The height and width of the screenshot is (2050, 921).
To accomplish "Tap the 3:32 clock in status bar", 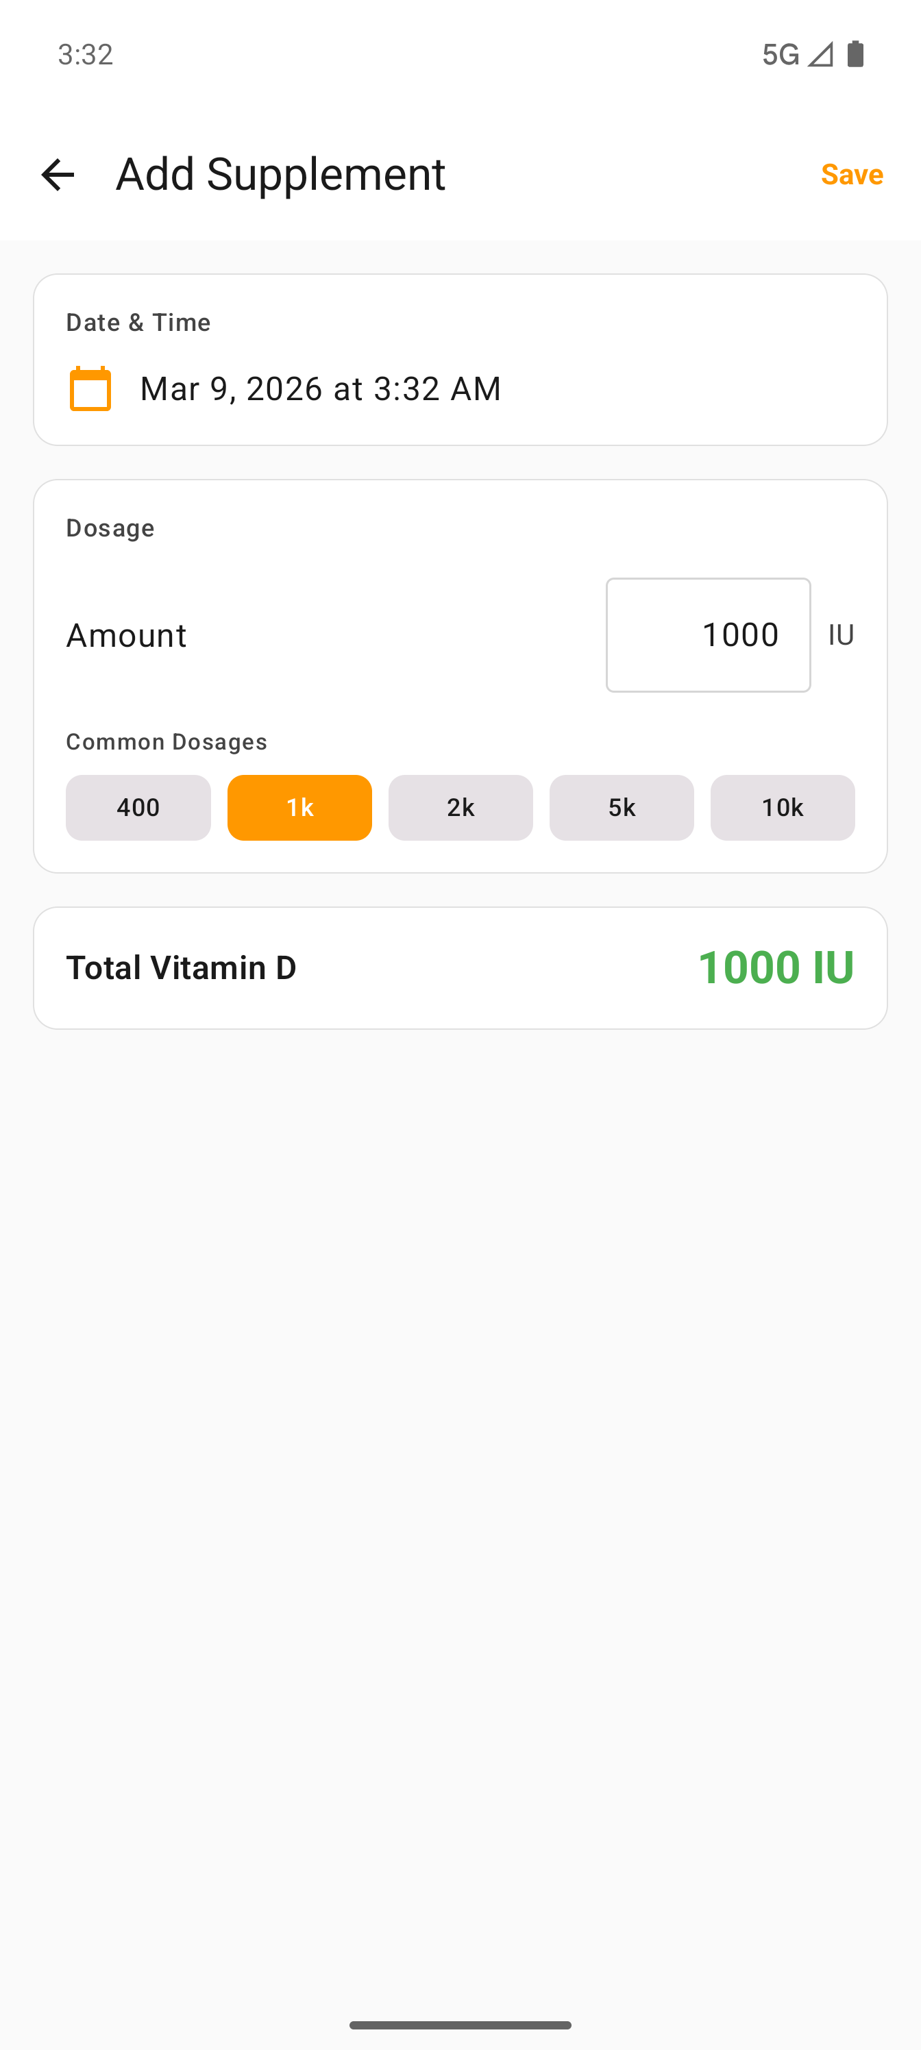I will point(85,54).
